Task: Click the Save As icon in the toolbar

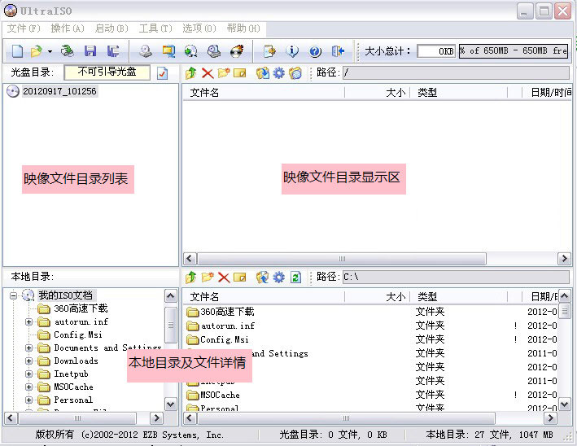Action: click(x=113, y=51)
